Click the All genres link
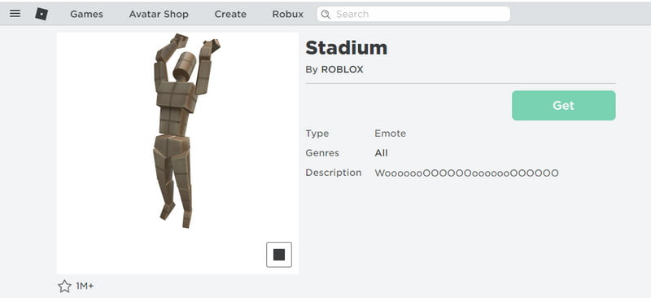Screen dimensions: 651x298 [x=381, y=153]
